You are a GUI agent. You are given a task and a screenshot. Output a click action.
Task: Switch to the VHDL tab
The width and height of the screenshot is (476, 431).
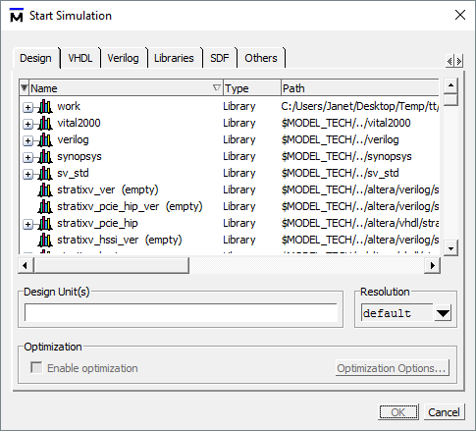80,58
